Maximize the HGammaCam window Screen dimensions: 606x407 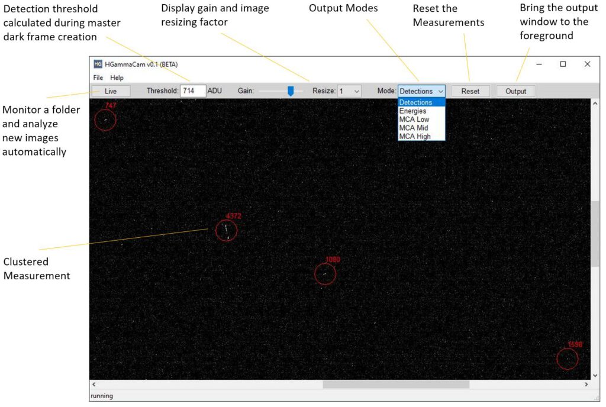563,64
